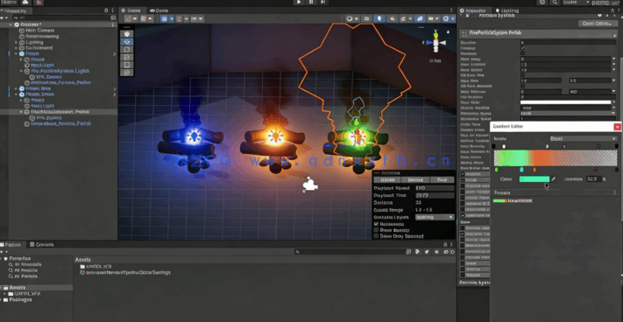Toggle scene audio icon
The height and width of the screenshot is (322, 623).
tap(393, 18)
